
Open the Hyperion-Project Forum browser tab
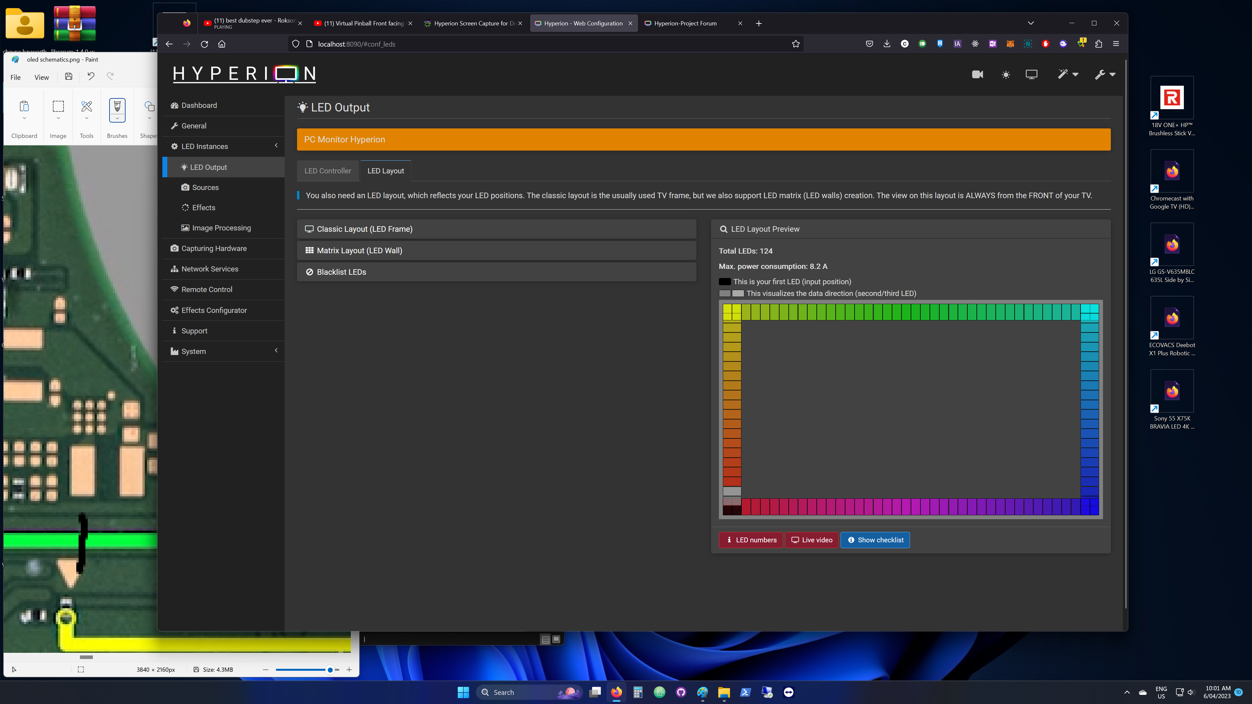coord(685,23)
